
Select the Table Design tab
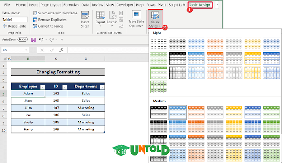[x=200, y=5]
